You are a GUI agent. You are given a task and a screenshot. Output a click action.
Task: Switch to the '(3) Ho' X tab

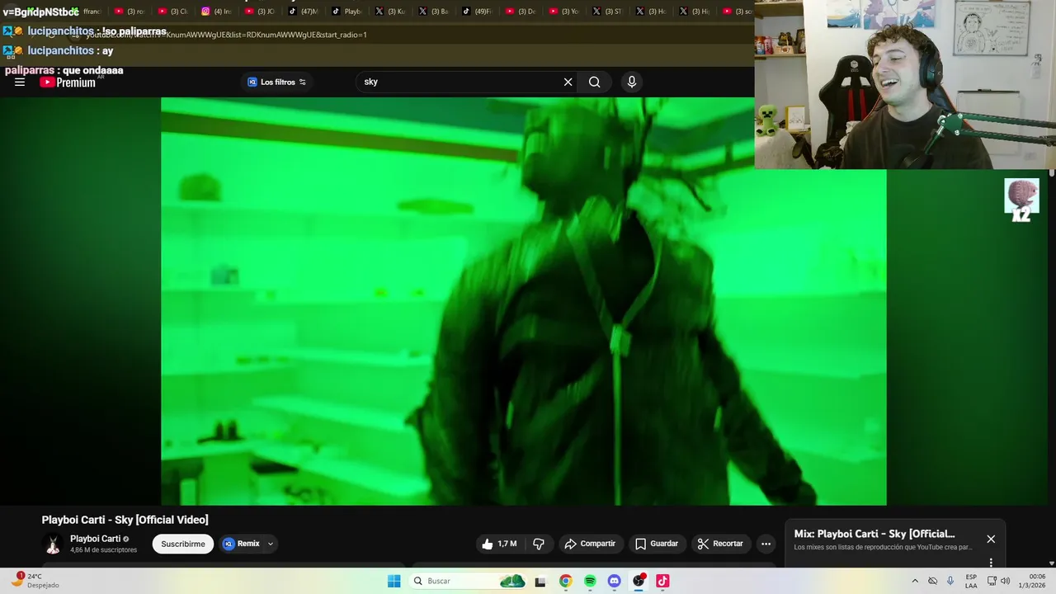point(650,12)
